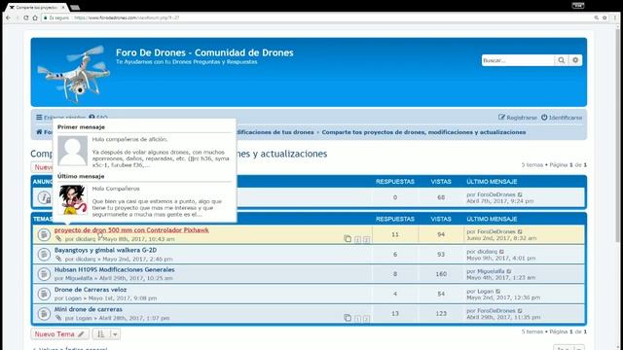Click the drone forum logo

click(x=74, y=73)
